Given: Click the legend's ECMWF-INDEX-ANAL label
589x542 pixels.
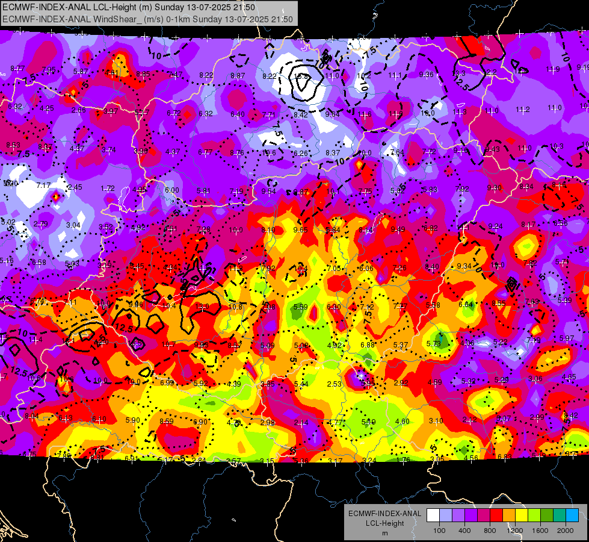Looking at the screenshot, I should (384, 514).
